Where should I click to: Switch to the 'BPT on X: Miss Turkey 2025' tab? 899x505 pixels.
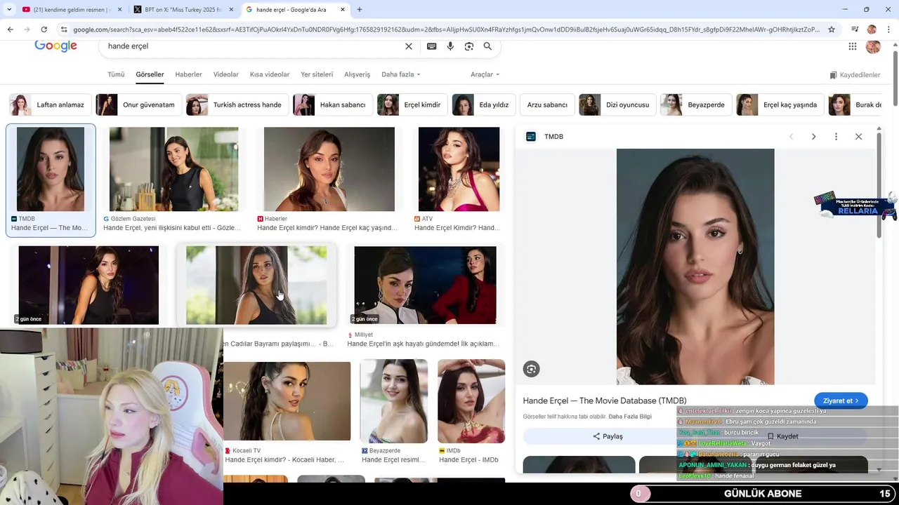[184, 10]
